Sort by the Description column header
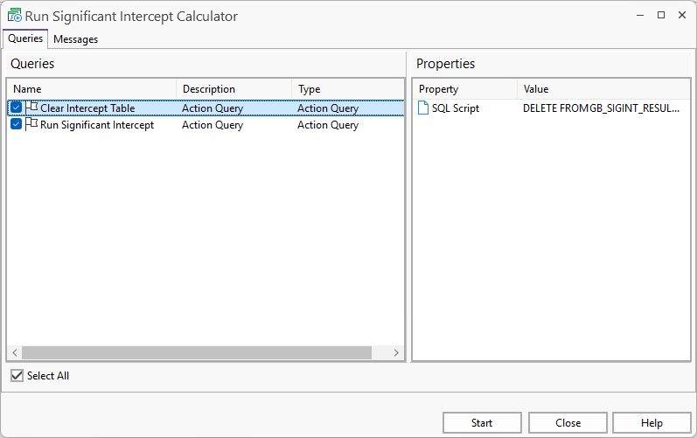This screenshot has height=438, width=697. click(x=233, y=89)
